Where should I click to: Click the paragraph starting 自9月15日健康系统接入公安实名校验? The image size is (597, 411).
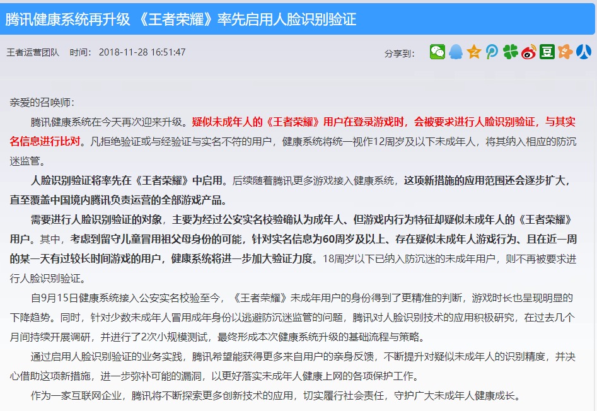293,317
